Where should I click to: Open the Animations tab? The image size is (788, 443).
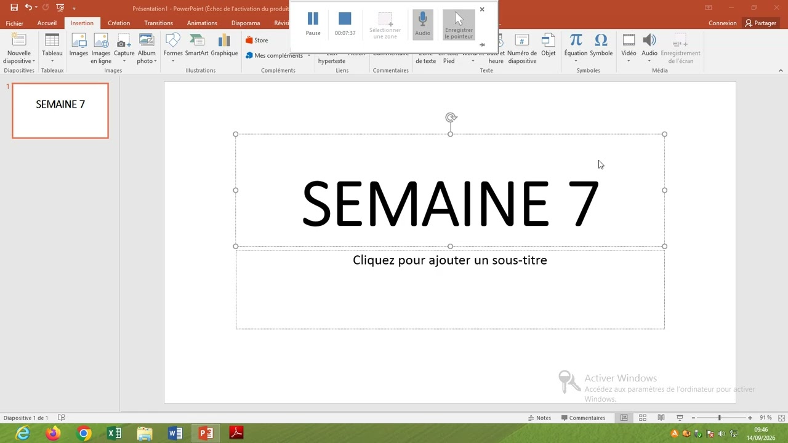pos(202,23)
